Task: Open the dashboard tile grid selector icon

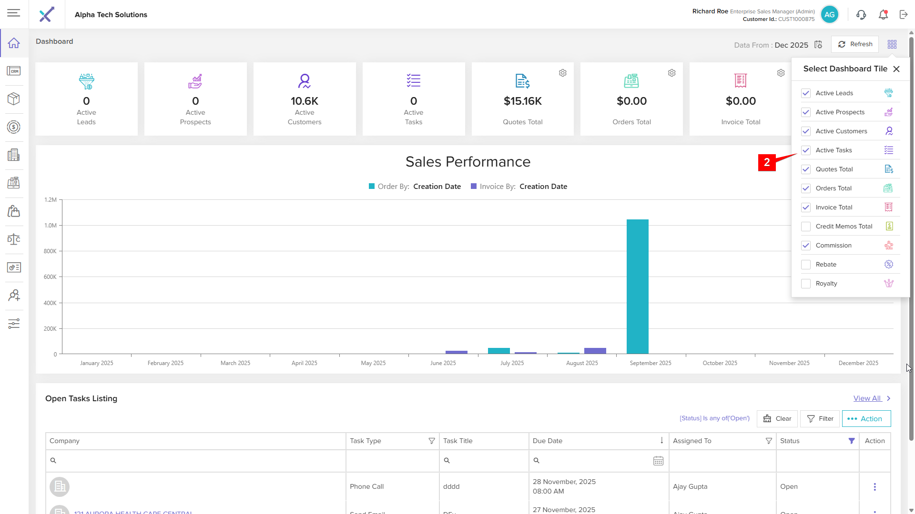Action: (892, 44)
